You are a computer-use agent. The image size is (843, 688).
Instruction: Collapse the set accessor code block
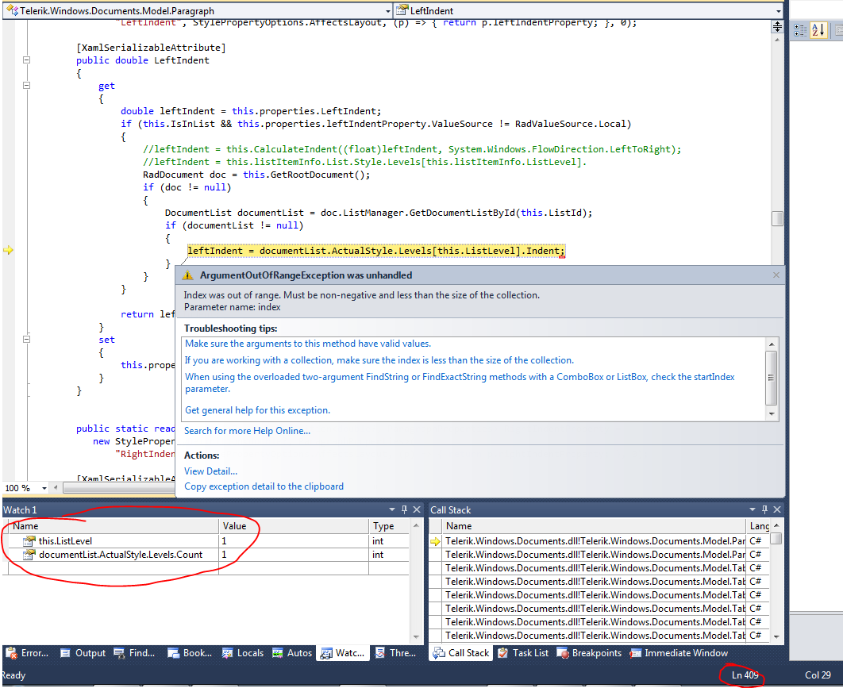(26, 340)
